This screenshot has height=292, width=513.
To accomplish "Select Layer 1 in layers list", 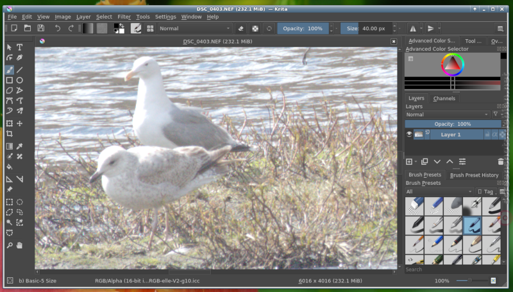I will click(451, 135).
